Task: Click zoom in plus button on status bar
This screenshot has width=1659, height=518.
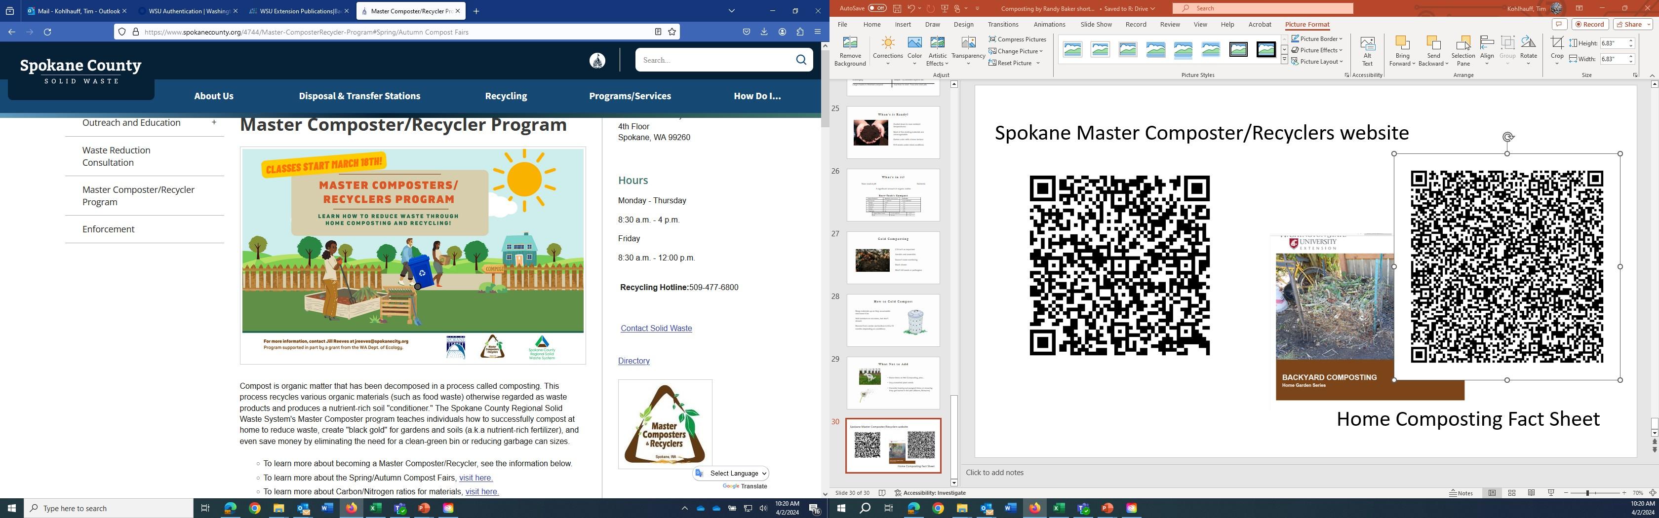Action: (x=1624, y=493)
